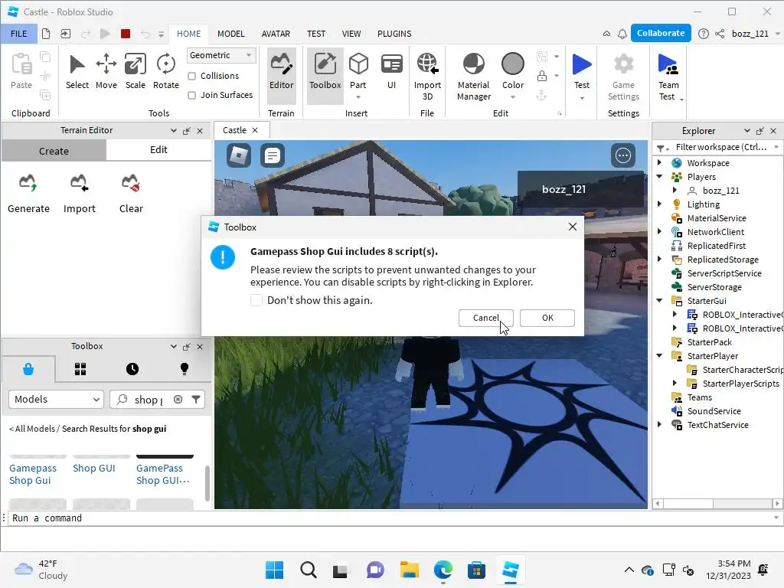The height and width of the screenshot is (588, 784).
Task: Open the Toolbox Recent clock tab
Action: tap(132, 369)
